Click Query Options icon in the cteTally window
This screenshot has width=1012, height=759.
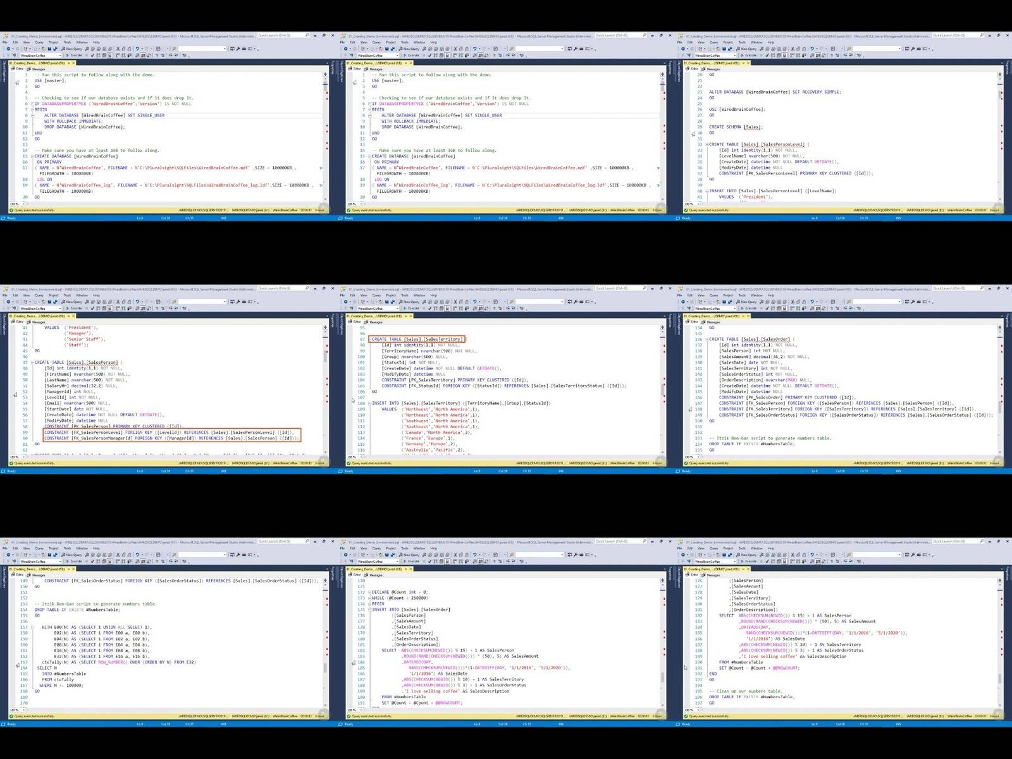(x=104, y=561)
